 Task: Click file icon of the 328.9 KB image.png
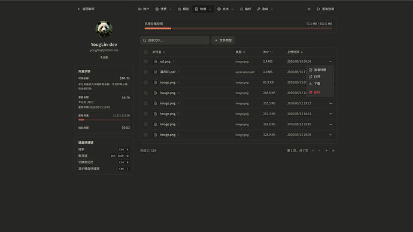click(x=155, y=135)
